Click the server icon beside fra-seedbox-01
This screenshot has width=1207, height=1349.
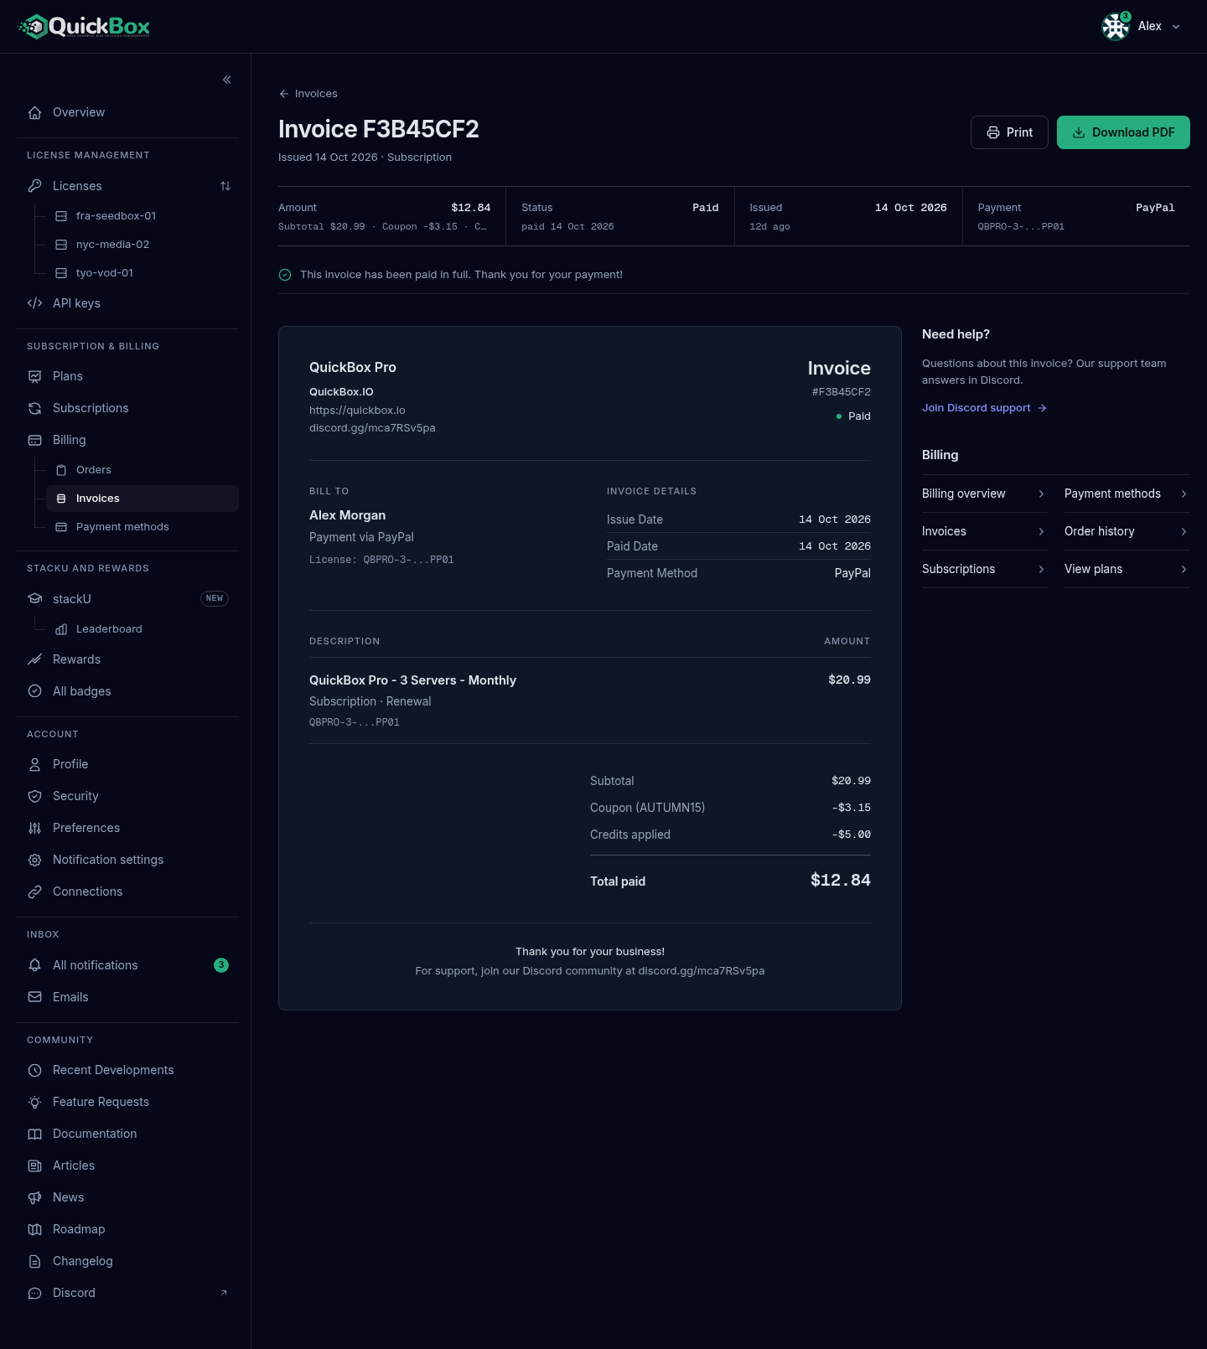click(x=61, y=216)
